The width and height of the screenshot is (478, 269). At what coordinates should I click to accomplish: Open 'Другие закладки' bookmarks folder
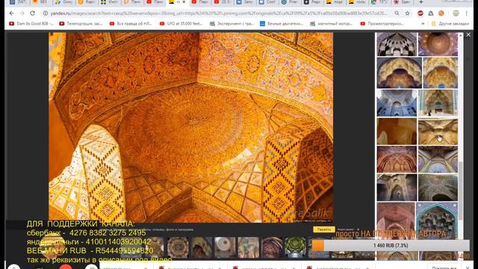[450, 23]
